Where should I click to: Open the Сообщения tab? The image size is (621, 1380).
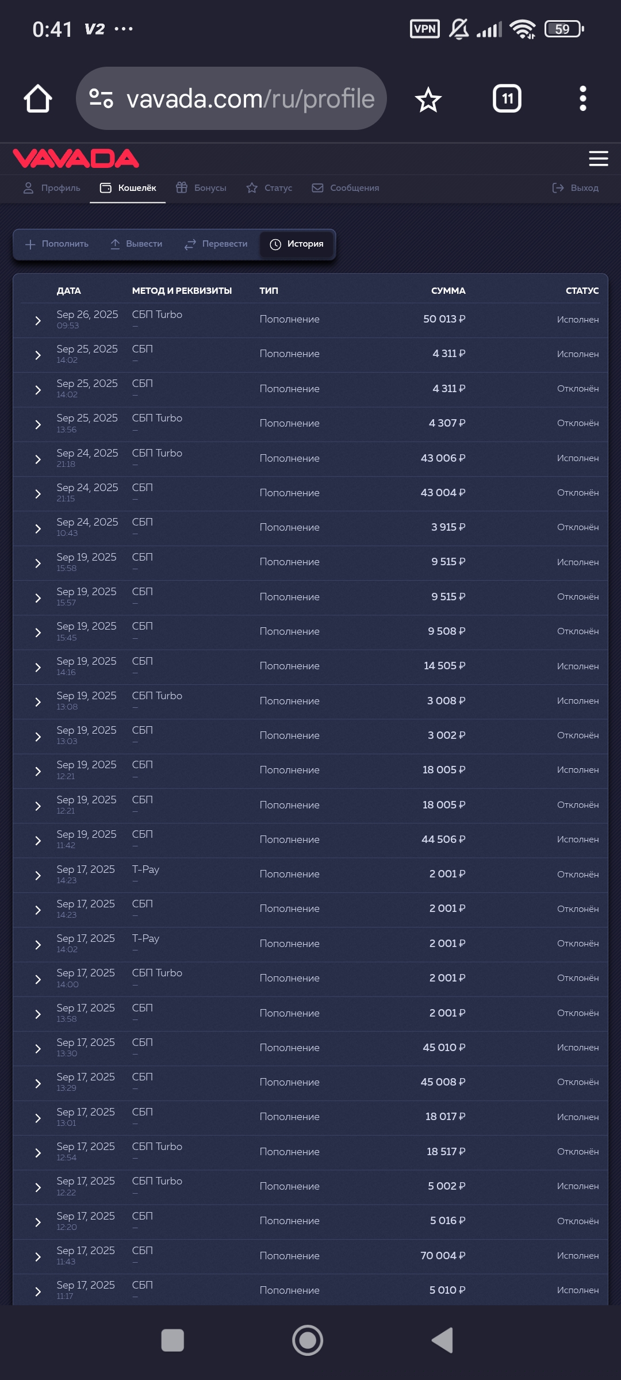pyautogui.click(x=346, y=188)
